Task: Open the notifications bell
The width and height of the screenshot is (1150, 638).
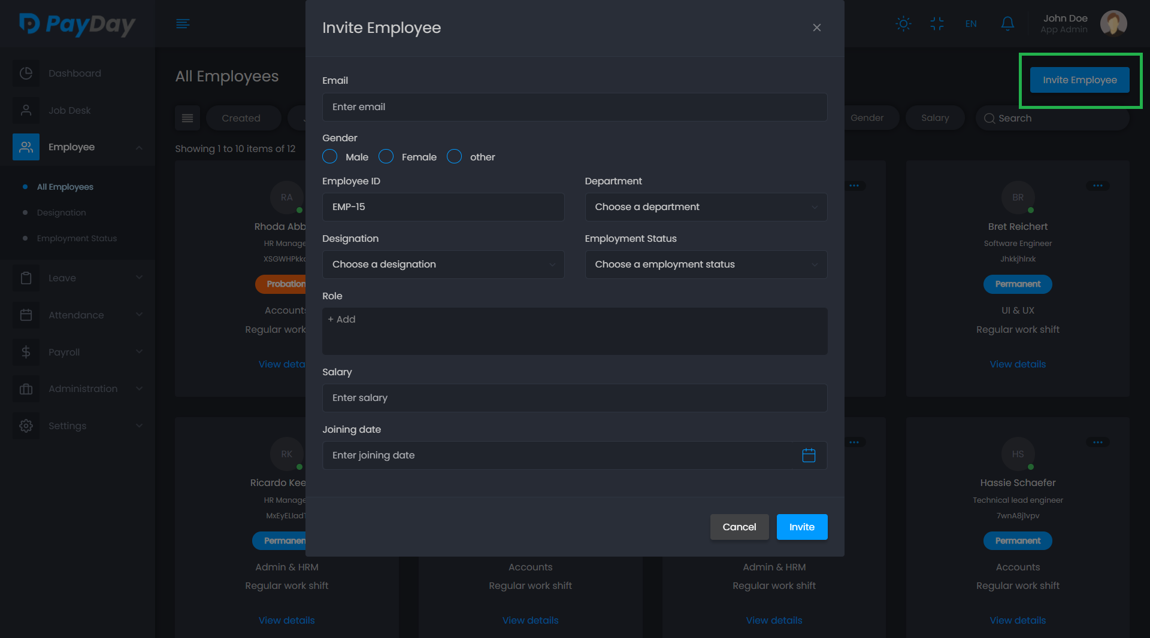Action: click(x=1007, y=24)
